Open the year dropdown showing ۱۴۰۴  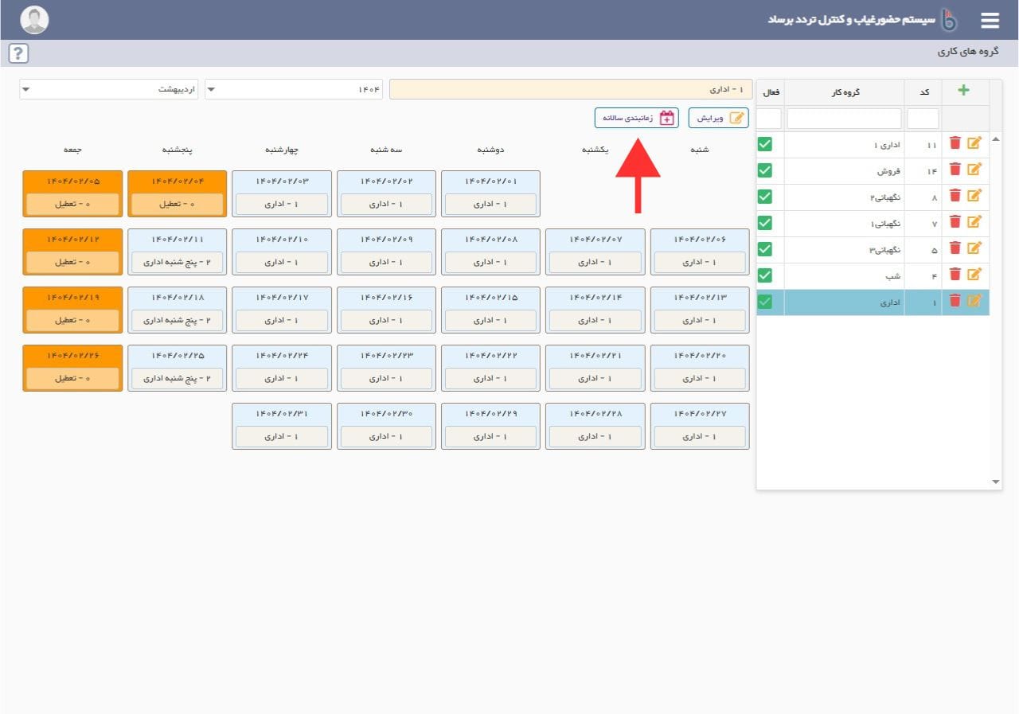point(293,89)
